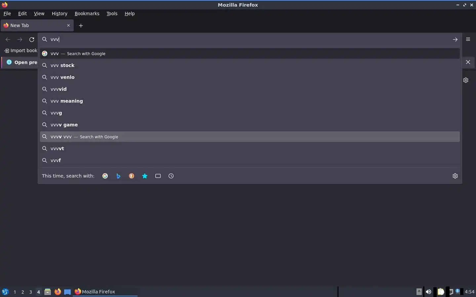The width and height of the screenshot is (476, 297).
Task: Search bookmarks with the star icon
Action: pos(145,176)
